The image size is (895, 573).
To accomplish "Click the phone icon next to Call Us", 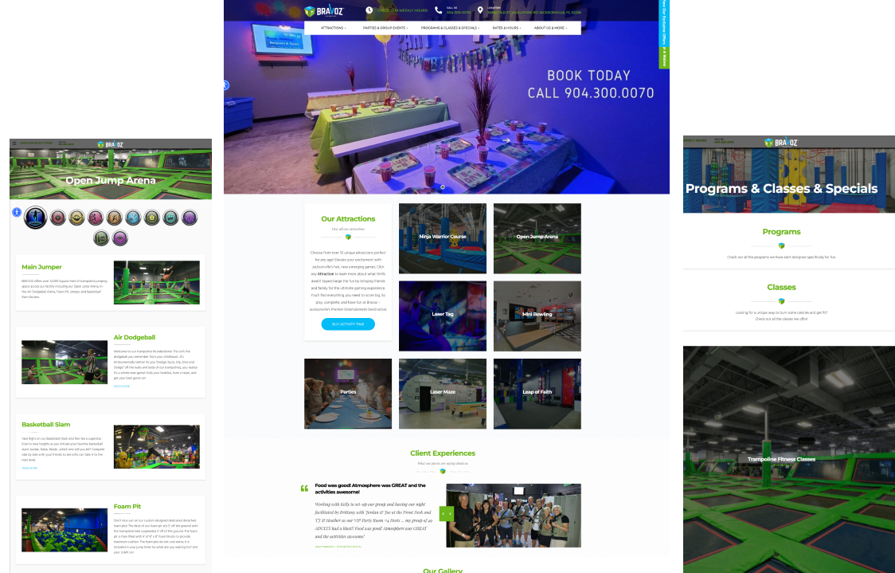I will (438, 10).
